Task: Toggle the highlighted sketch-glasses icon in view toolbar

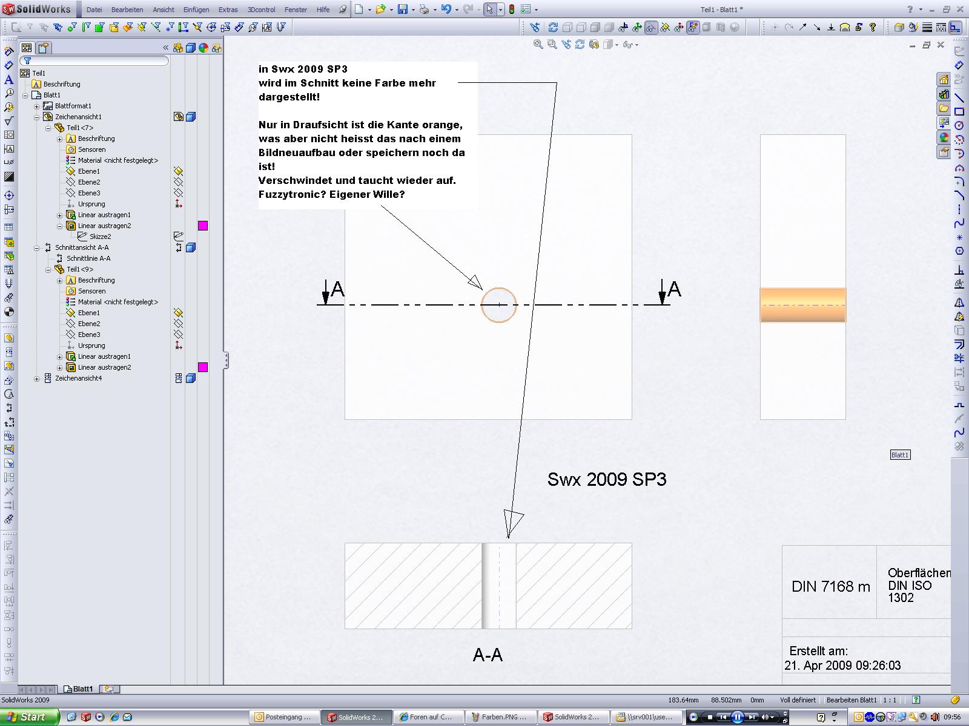Action: click(x=693, y=27)
